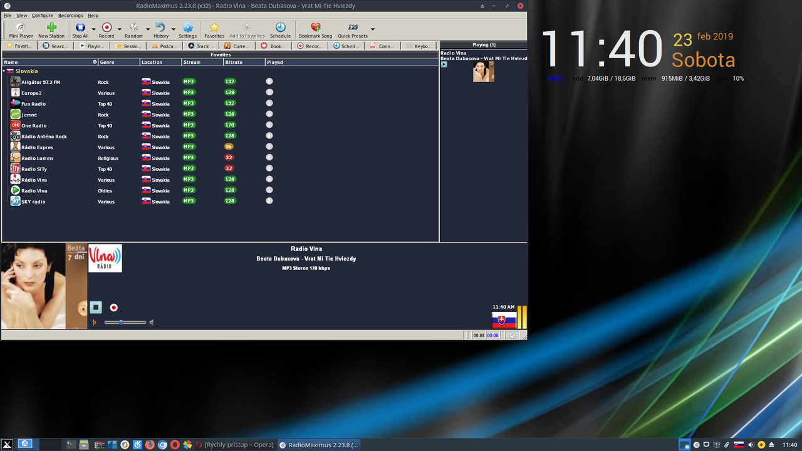Switch to the Connections tab
The height and width of the screenshot is (451, 802).
tap(383, 46)
